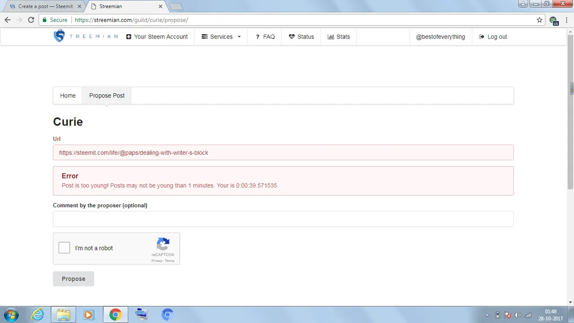The height and width of the screenshot is (323, 574).
Task: Reload the page with the refresh icon
Action: point(31,20)
